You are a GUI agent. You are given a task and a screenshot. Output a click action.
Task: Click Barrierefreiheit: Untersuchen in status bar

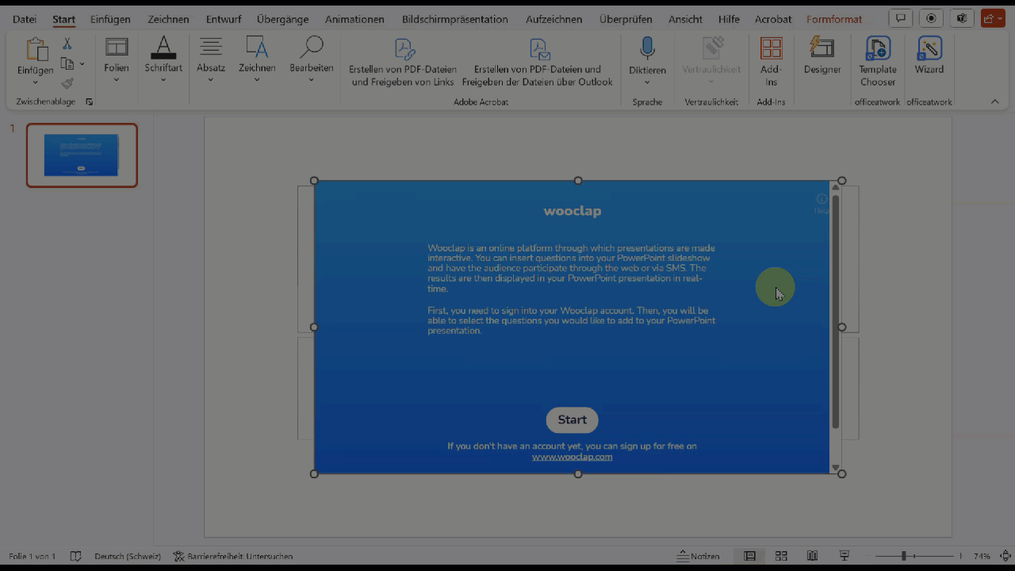(x=233, y=556)
